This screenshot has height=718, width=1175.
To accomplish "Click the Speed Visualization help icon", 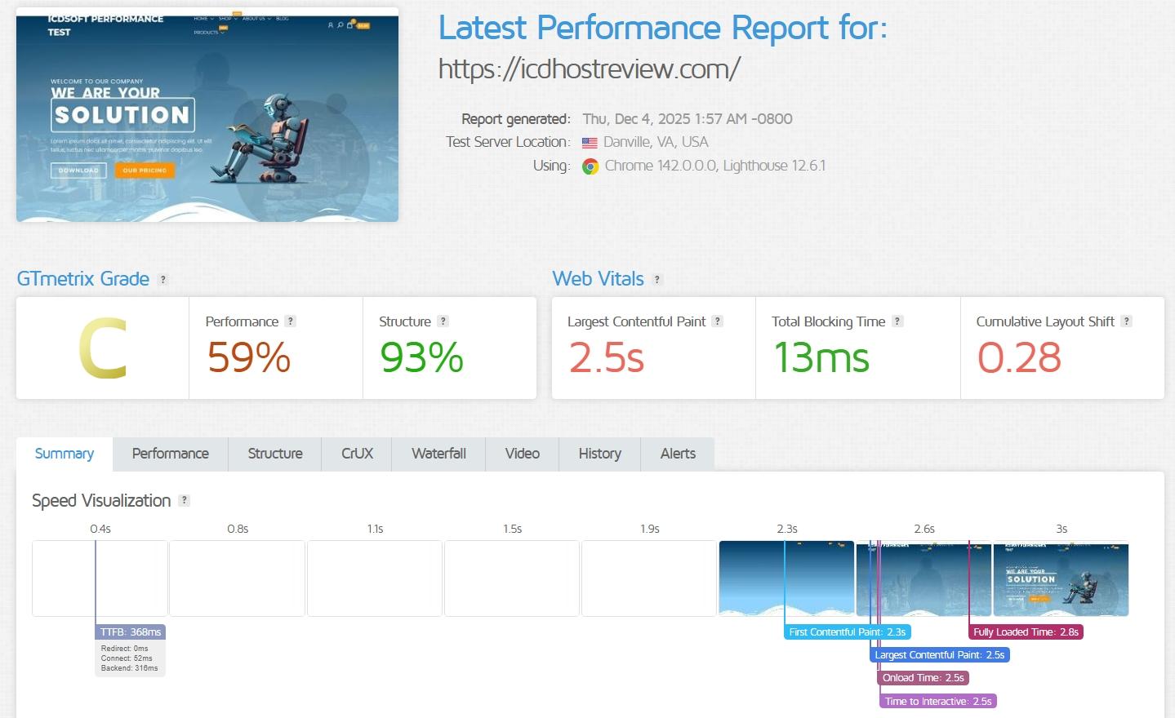I will click(x=185, y=501).
